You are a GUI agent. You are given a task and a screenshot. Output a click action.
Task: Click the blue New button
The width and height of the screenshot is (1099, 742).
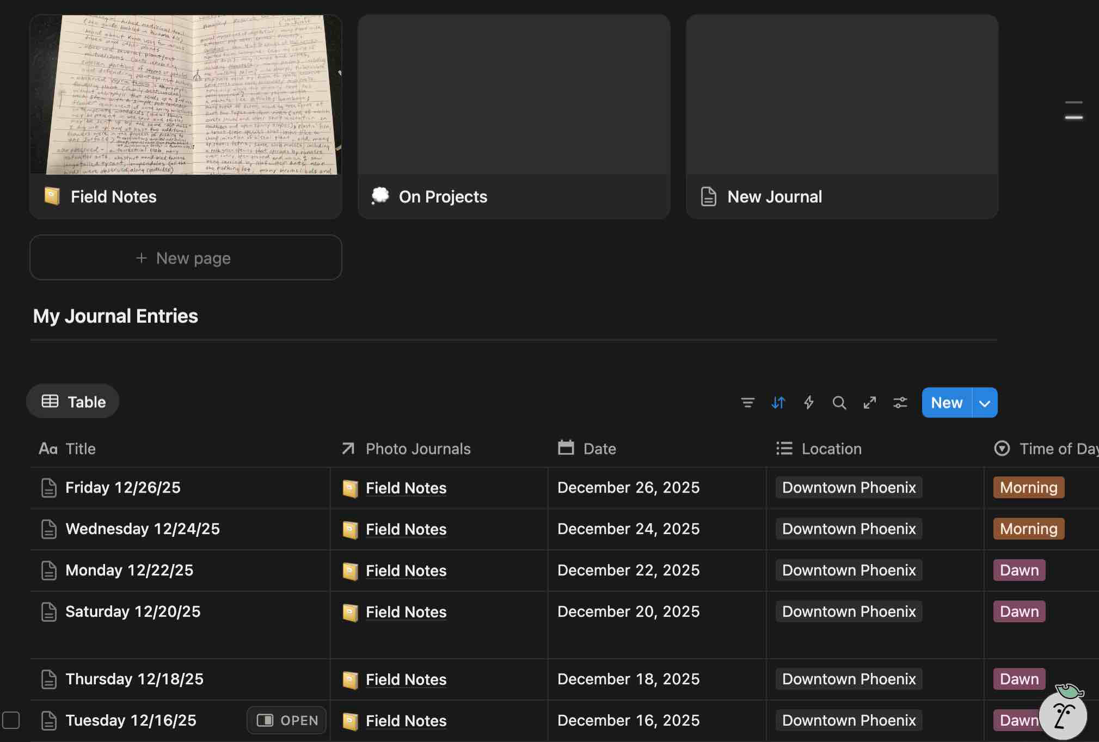coord(946,403)
